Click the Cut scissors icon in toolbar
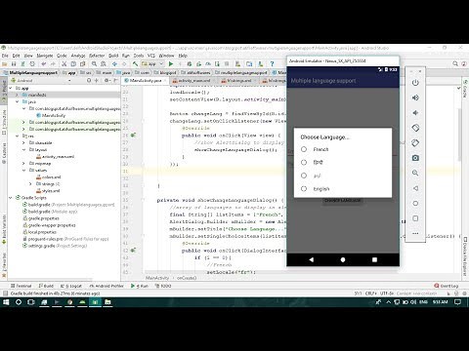Image resolution: width=469 pixels, height=351 pixels. [64, 64]
